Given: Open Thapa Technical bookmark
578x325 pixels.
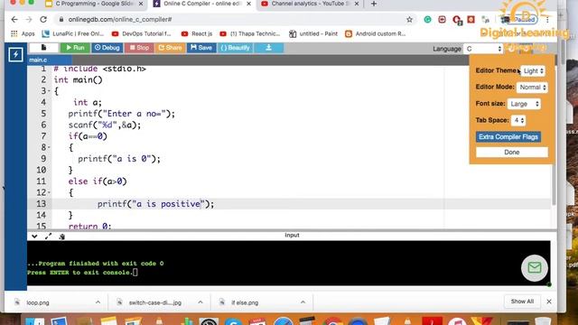Looking at the screenshot, I should click(x=250, y=33).
